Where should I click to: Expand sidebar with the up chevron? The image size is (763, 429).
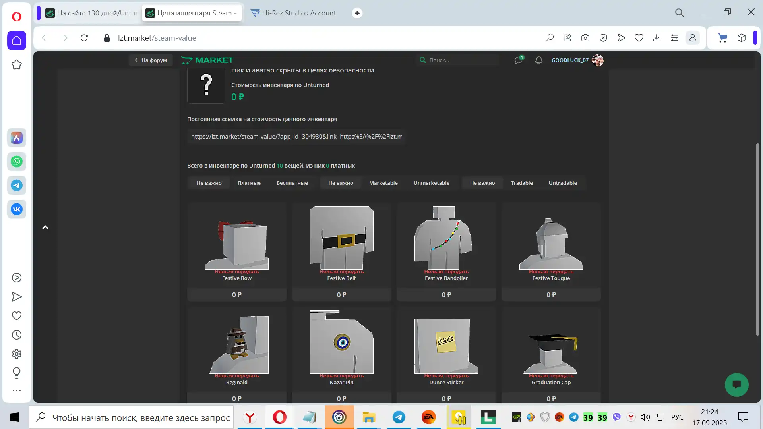[x=45, y=227]
